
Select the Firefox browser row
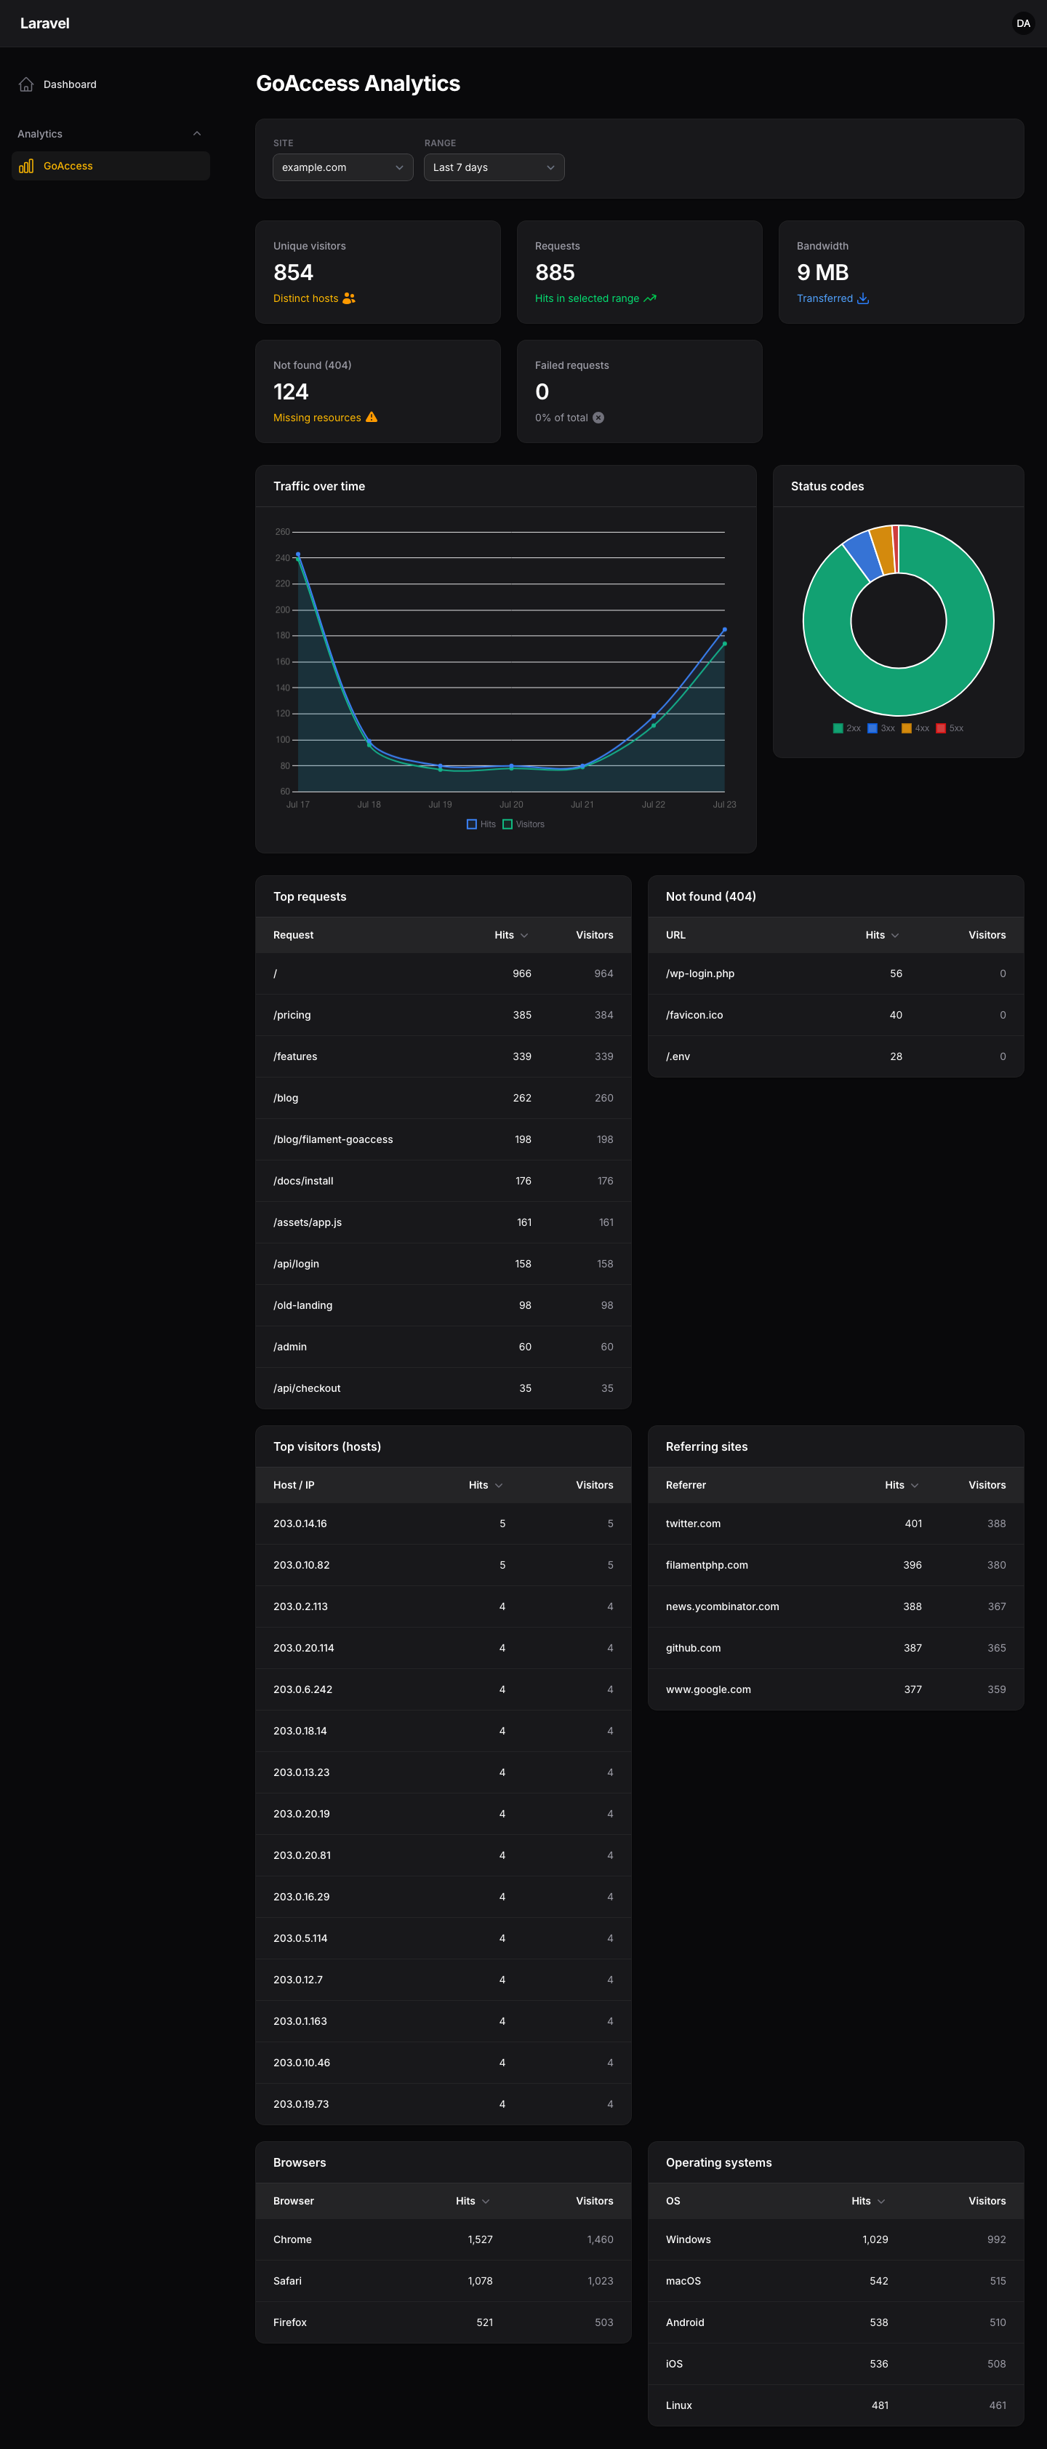444,2322
